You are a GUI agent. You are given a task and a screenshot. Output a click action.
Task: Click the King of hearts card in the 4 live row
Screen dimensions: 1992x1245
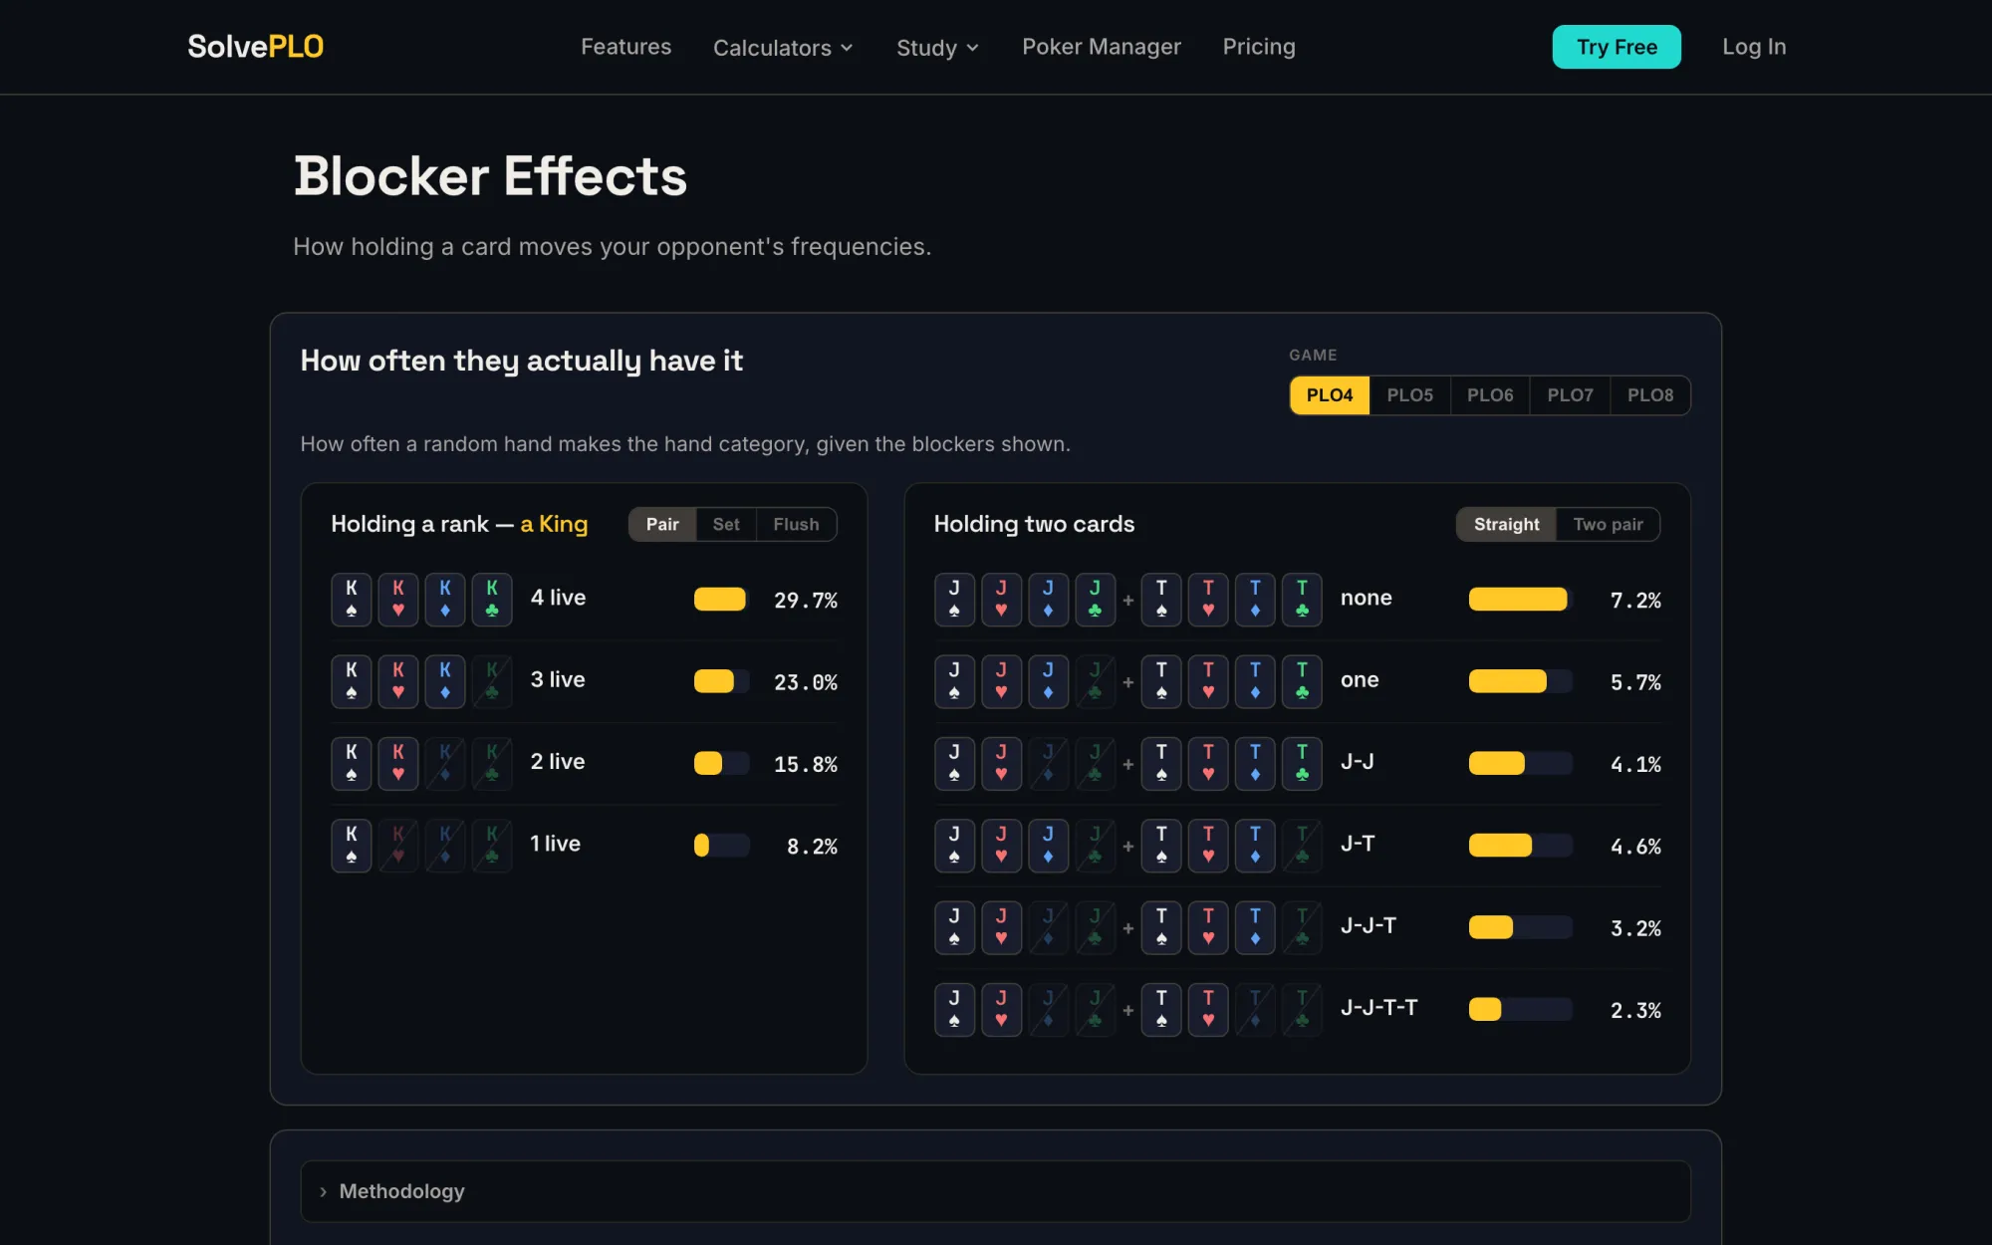point(398,599)
